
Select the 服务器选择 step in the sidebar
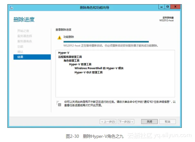tap(25, 36)
